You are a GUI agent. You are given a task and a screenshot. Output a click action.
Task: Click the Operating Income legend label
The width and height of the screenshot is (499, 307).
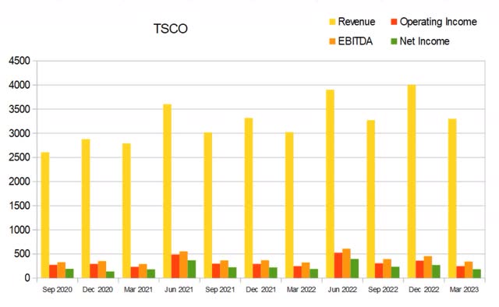tap(438, 22)
